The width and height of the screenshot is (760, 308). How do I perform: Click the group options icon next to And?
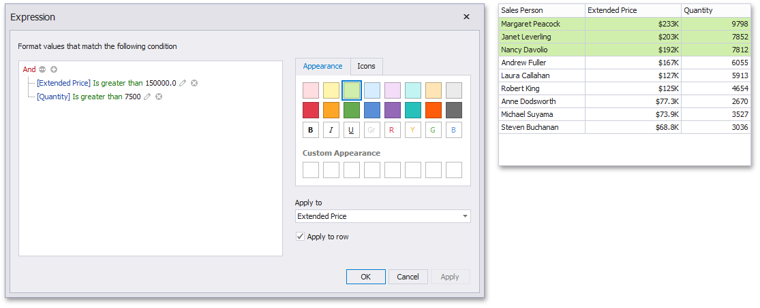42,69
